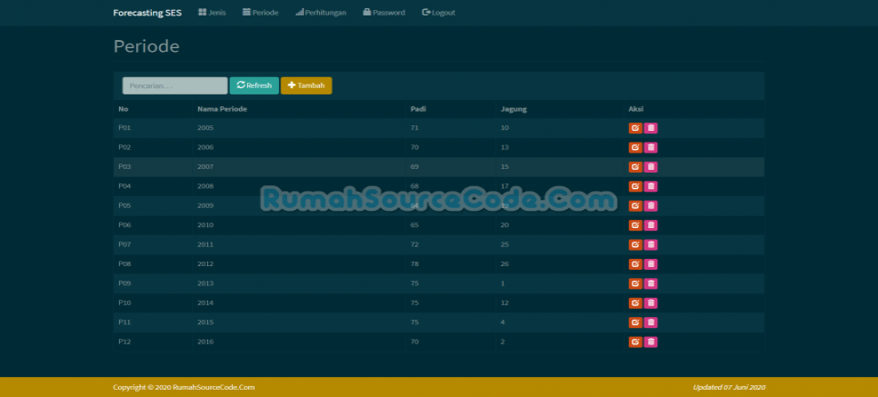
Task: Edit the 2008 period row P04
Action: point(635,186)
